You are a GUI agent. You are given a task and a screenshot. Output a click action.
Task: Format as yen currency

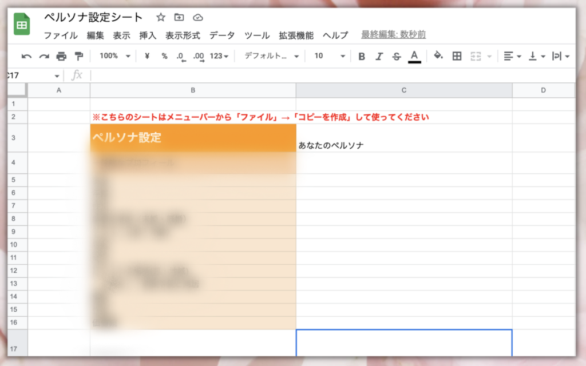coord(147,56)
